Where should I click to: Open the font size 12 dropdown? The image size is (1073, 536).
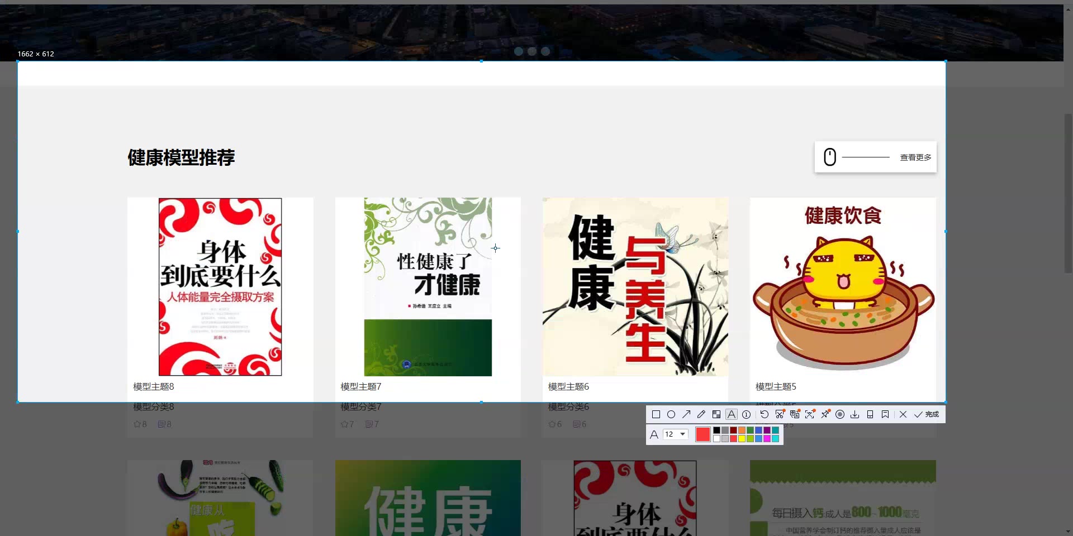pyautogui.click(x=676, y=434)
